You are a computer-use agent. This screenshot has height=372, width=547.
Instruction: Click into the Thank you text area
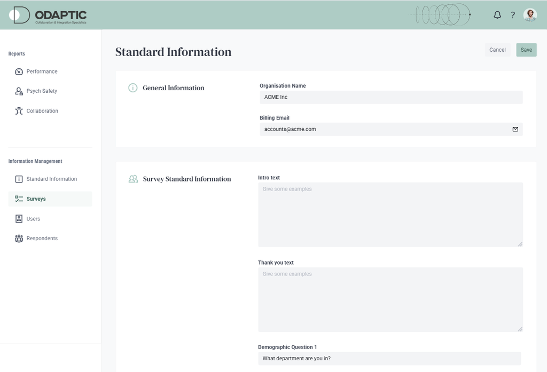[390, 299]
